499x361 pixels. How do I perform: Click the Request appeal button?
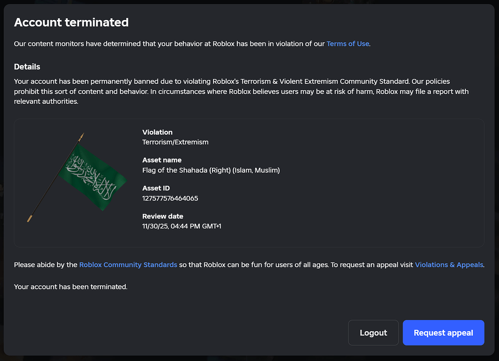point(443,332)
